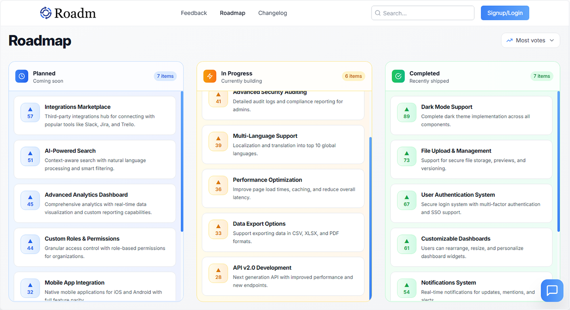Click the Roadm logo icon
570x310 pixels.
[46, 13]
